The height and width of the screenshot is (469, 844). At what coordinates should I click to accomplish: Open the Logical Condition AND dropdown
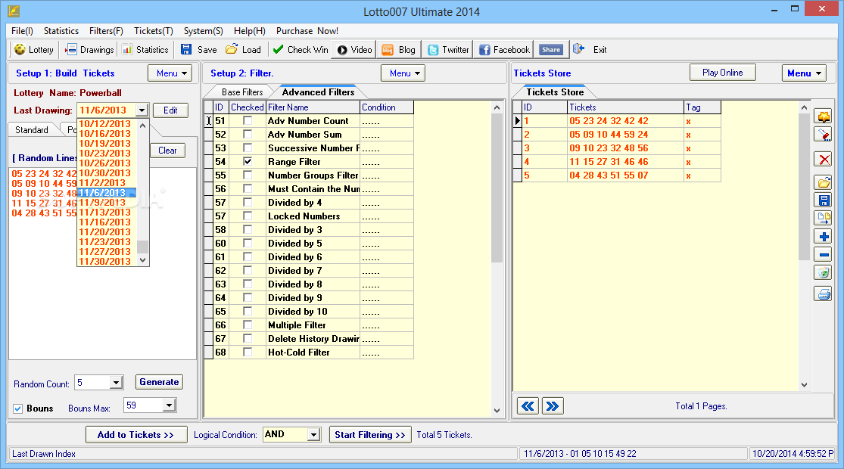[314, 434]
